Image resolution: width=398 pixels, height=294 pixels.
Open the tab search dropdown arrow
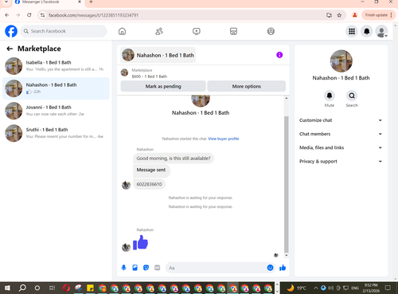(x=6, y=2)
